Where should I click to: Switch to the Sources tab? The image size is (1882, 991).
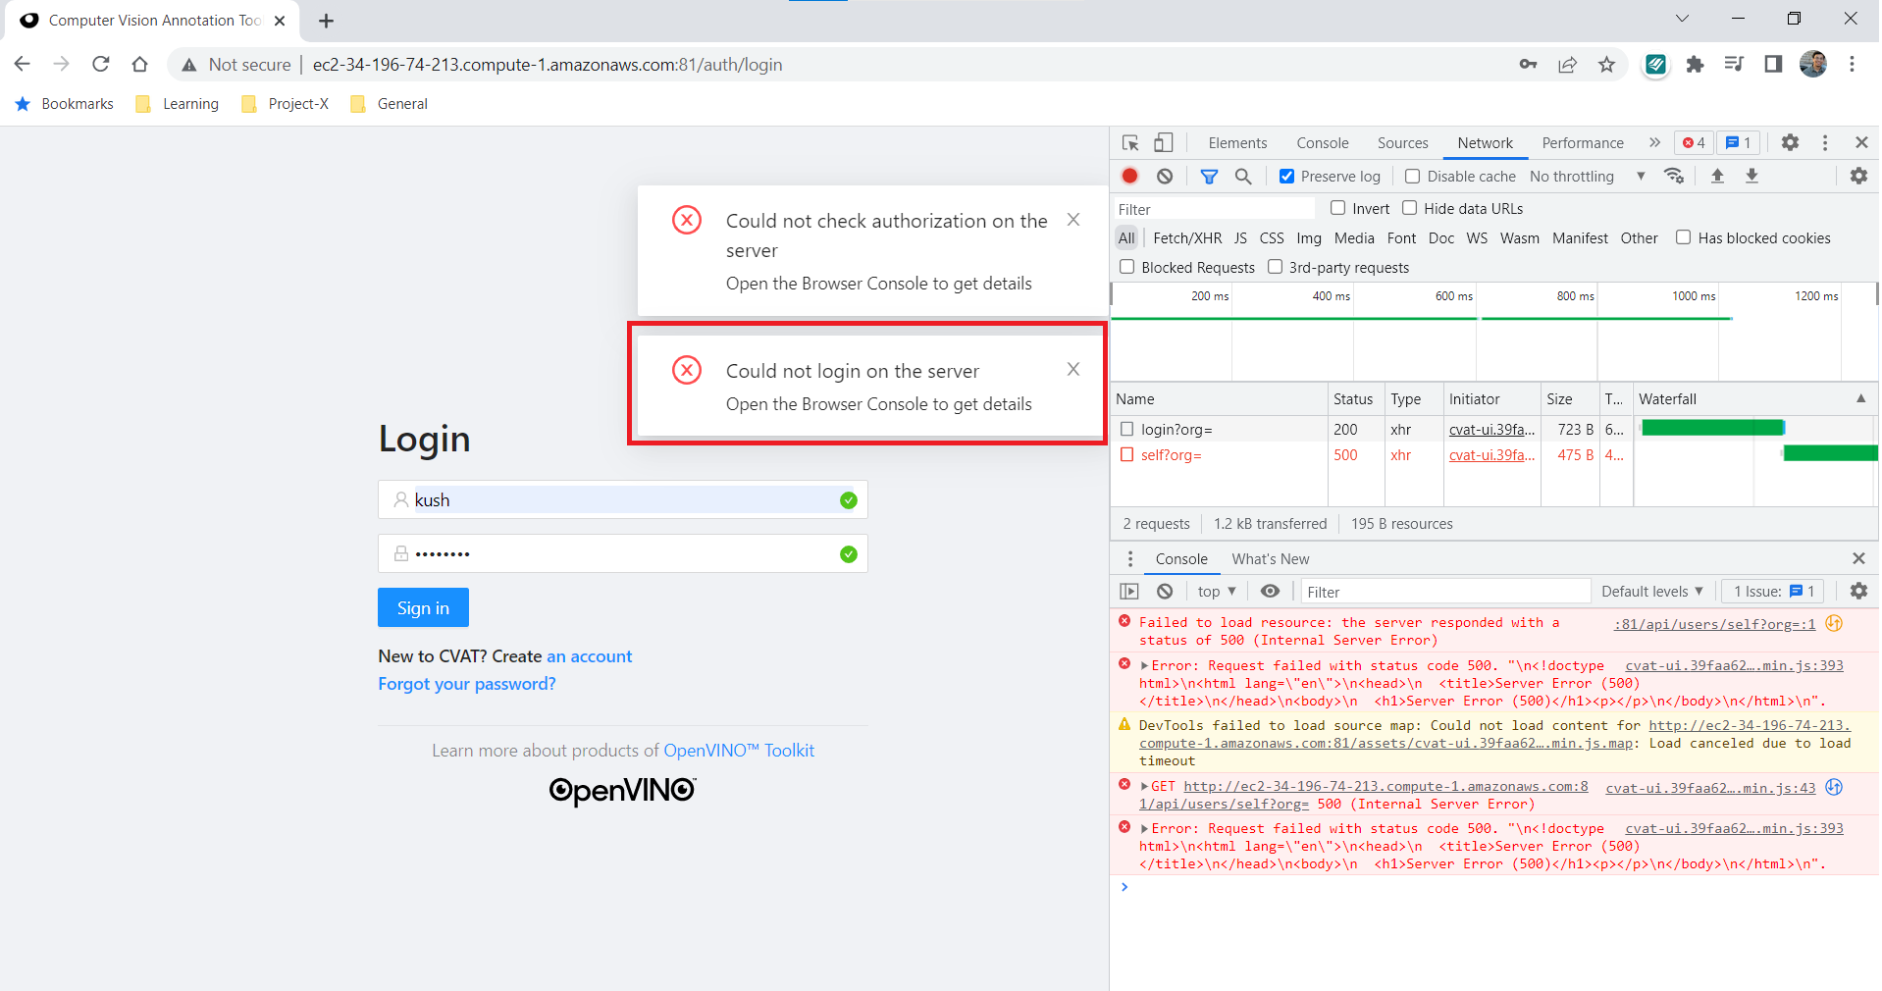pos(1402,142)
